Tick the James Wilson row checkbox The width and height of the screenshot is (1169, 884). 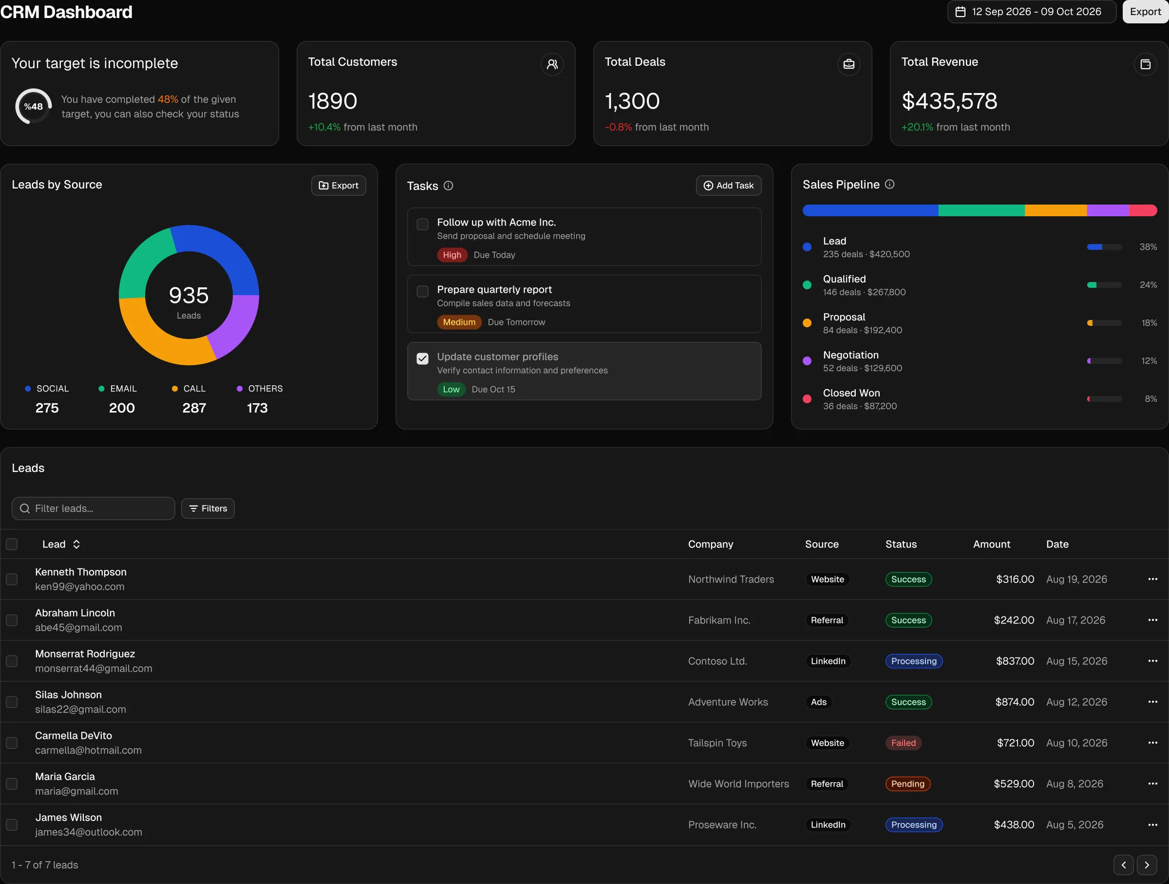[x=12, y=824]
